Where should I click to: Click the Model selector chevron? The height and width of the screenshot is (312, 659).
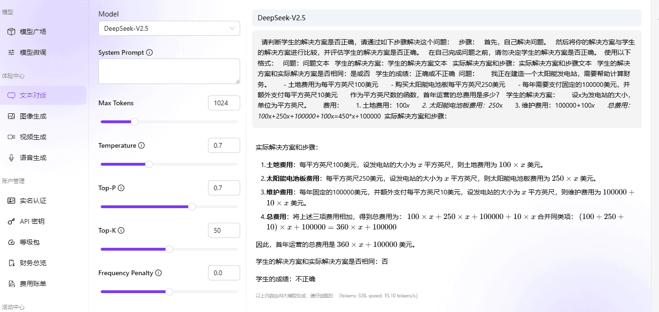coord(233,28)
